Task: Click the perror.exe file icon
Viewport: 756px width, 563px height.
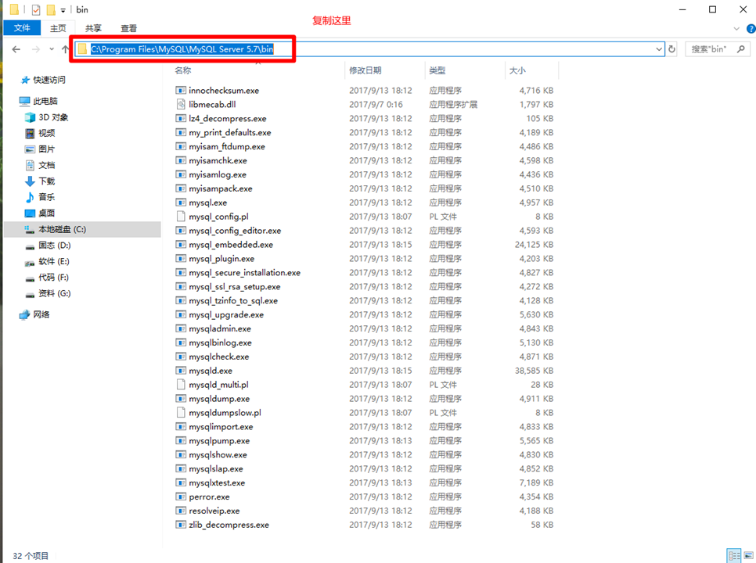Action: point(181,497)
